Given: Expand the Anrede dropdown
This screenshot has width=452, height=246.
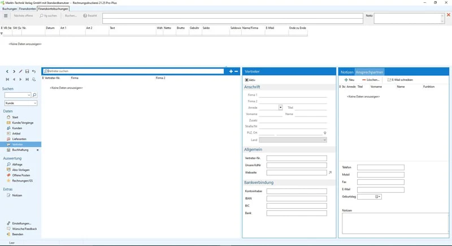Looking at the screenshot, I should 280,107.
